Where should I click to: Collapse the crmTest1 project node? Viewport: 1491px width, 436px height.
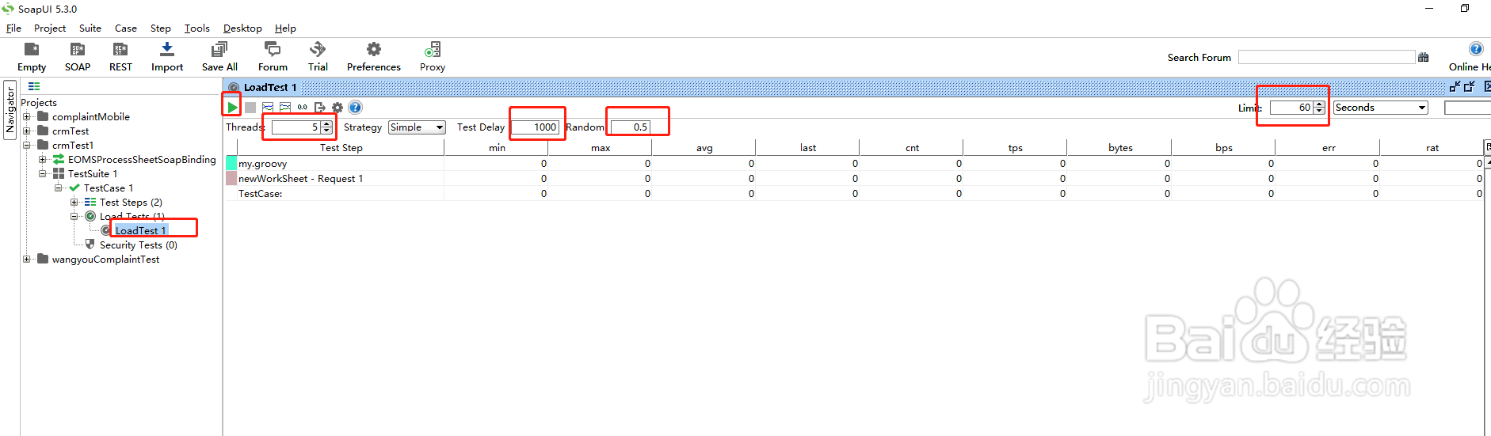point(26,145)
